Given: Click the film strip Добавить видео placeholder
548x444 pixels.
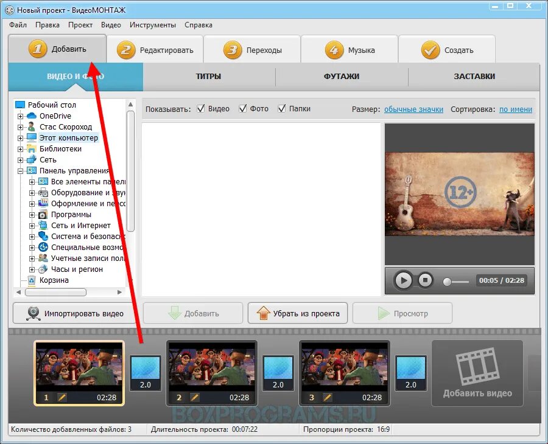Looking at the screenshot, I should click(x=477, y=373).
